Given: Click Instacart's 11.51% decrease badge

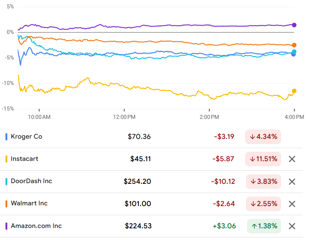Looking at the screenshot, I should (x=263, y=159).
